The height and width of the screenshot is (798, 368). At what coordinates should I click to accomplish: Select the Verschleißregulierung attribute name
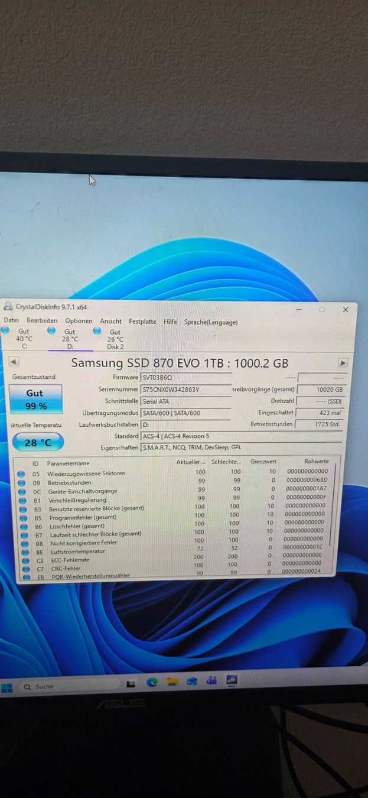tap(77, 500)
